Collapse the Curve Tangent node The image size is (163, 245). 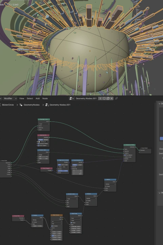(42, 168)
